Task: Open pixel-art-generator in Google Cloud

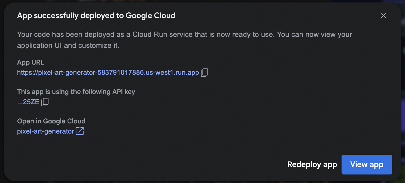Action: [x=46, y=131]
